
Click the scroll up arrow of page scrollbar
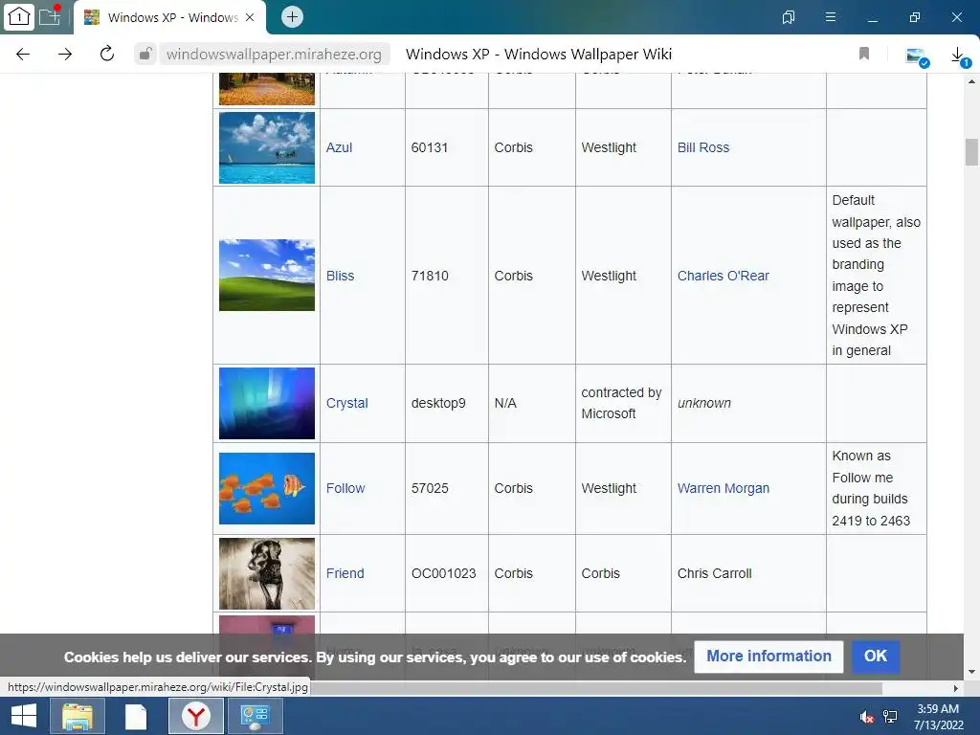click(x=971, y=81)
